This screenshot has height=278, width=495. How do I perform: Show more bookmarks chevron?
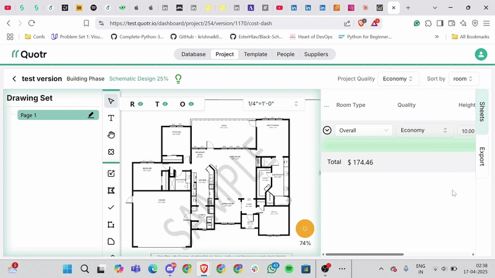pos(437,36)
